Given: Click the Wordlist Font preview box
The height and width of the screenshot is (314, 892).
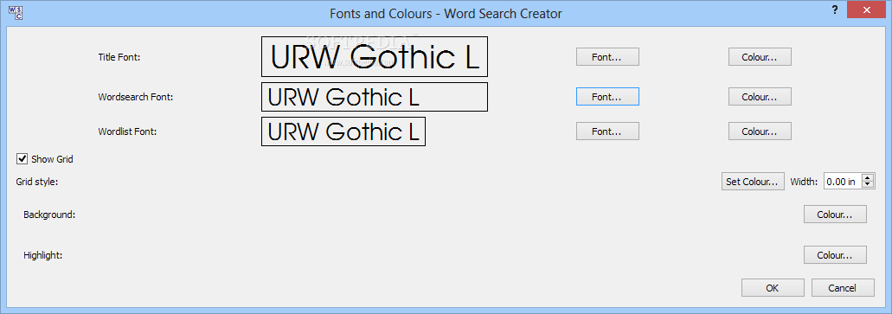Looking at the screenshot, I should pos(343,131).
